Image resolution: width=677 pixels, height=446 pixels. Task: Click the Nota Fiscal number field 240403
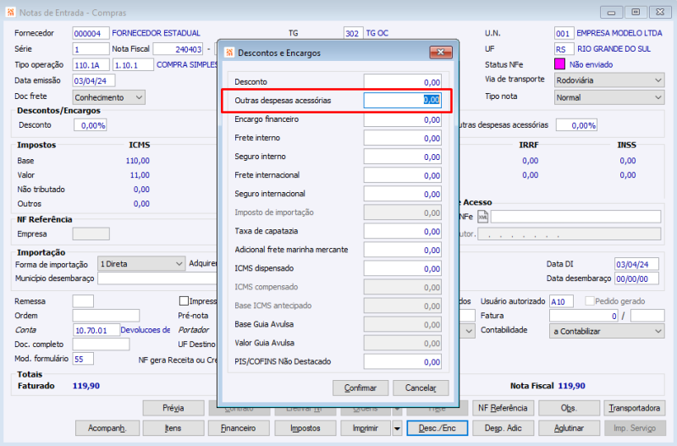178,49
